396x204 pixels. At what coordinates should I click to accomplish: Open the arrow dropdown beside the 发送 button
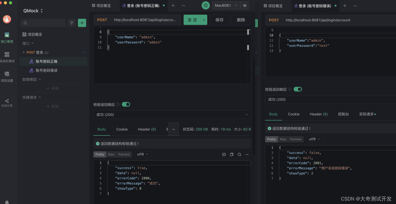pos(204,20)
